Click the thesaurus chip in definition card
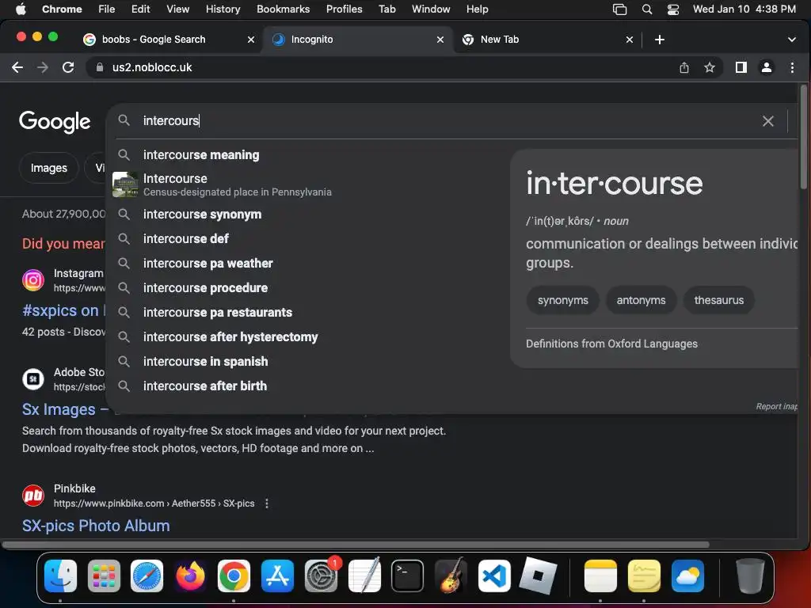Image resolution: width=811 pixels, height=608 pixels. [x=718, y=300]
